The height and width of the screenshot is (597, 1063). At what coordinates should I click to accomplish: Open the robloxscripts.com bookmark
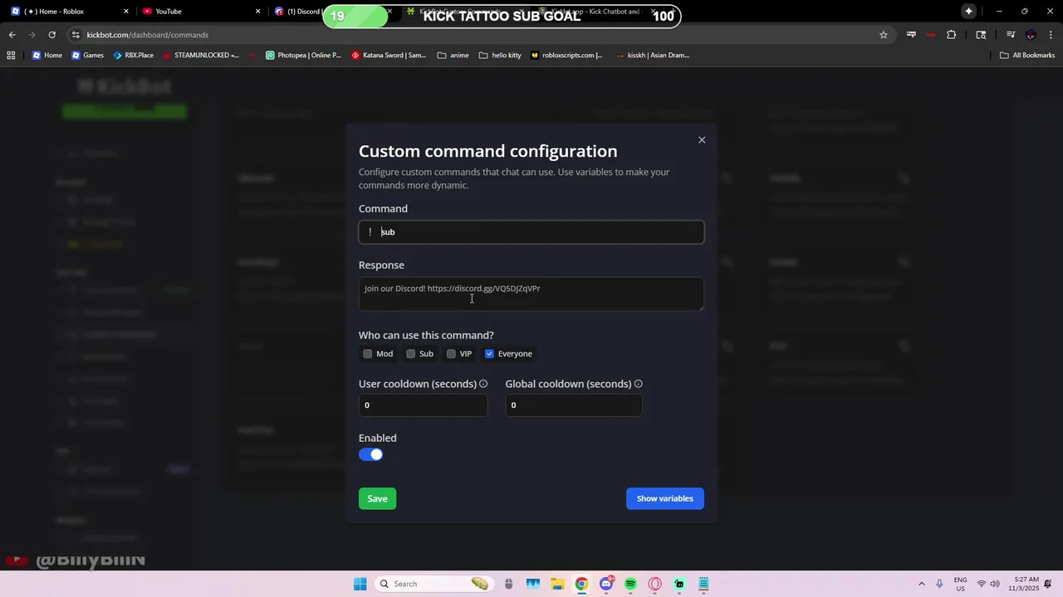click(566, 56)
